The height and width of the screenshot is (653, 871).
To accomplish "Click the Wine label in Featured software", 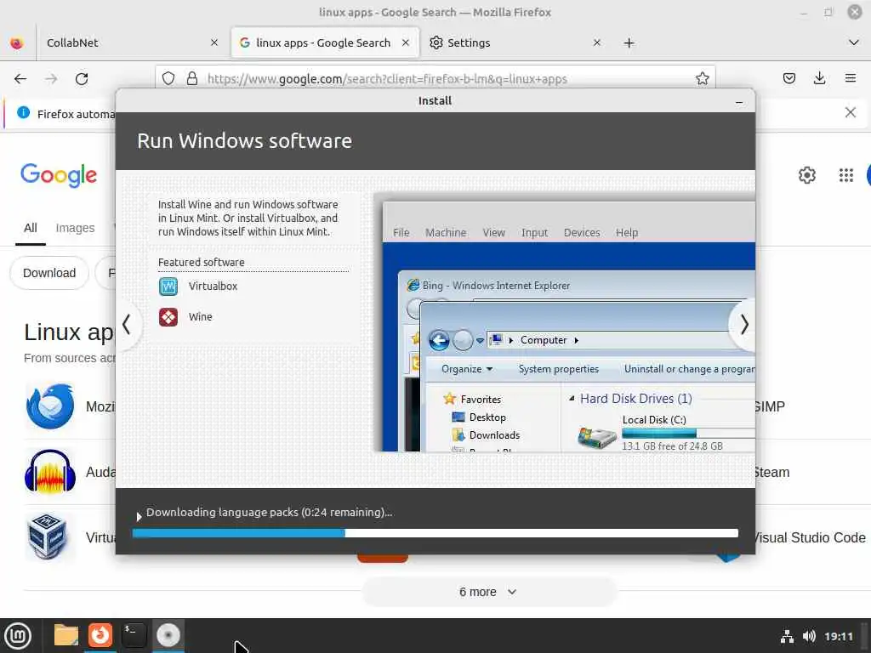I will click(x=200, y=317).
